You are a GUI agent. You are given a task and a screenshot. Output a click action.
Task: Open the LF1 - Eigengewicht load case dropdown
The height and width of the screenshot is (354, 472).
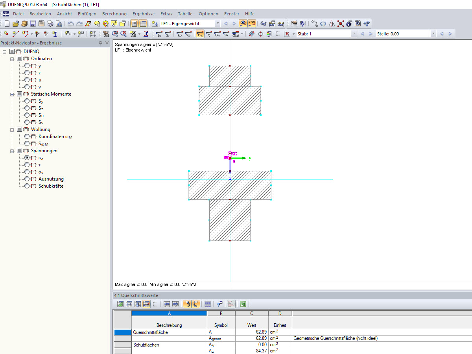218,24
